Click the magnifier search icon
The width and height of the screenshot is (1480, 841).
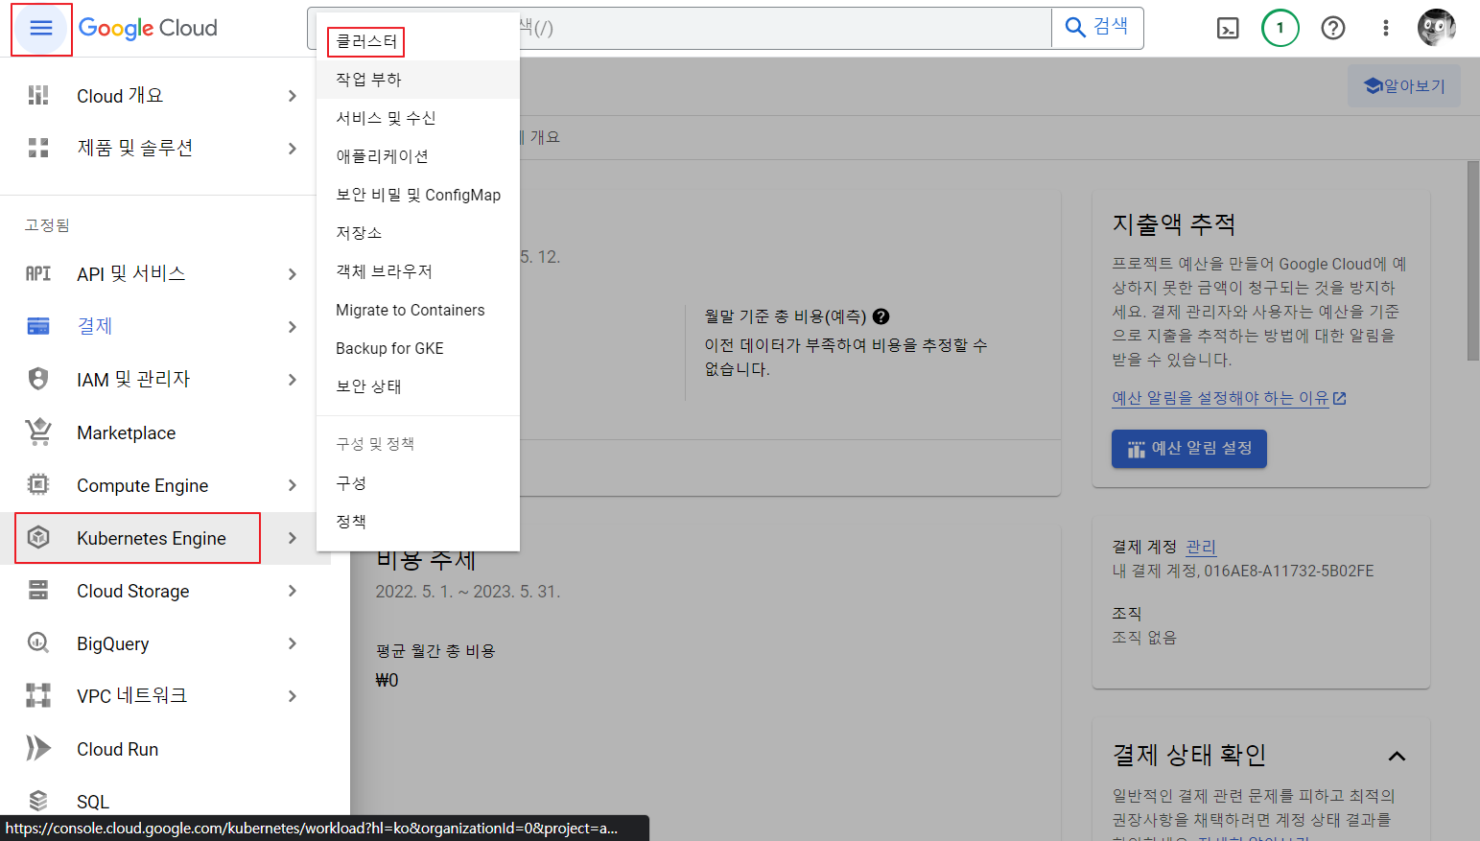(1075, 27)
